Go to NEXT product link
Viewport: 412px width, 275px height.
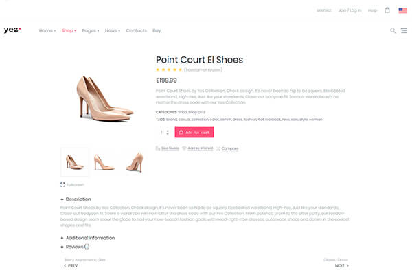point(341,265)
